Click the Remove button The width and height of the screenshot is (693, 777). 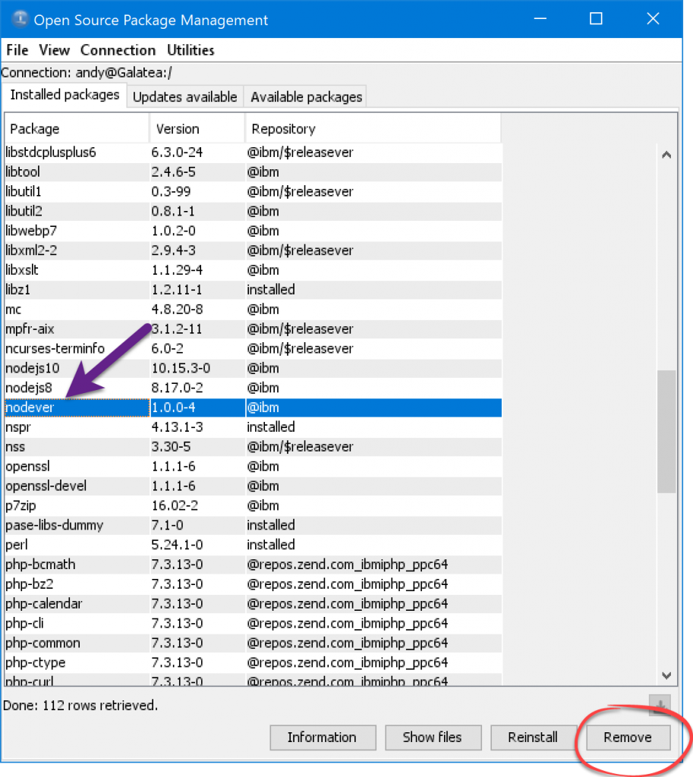click(x=627, y=737)
